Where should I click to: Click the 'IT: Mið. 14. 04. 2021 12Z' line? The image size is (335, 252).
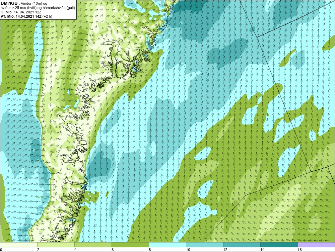click(x=21, y=12)
